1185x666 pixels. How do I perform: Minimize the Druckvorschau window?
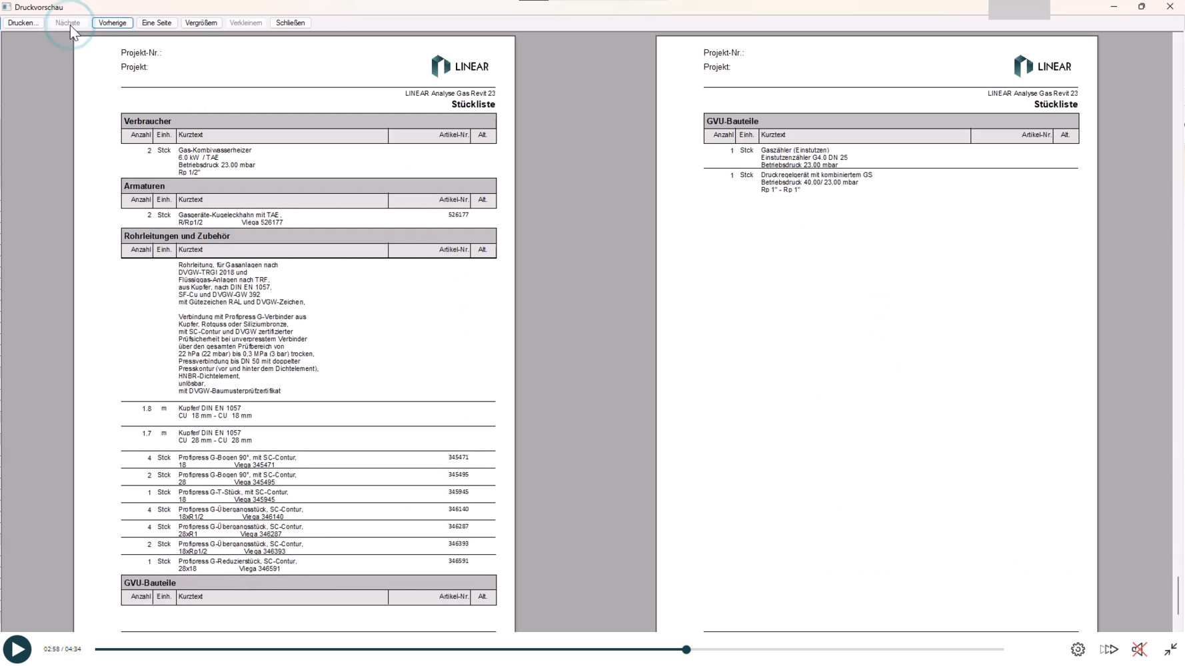tap(1114, 7)
